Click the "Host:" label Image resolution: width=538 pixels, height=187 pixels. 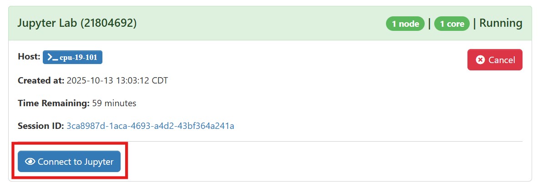pos(29,57)
